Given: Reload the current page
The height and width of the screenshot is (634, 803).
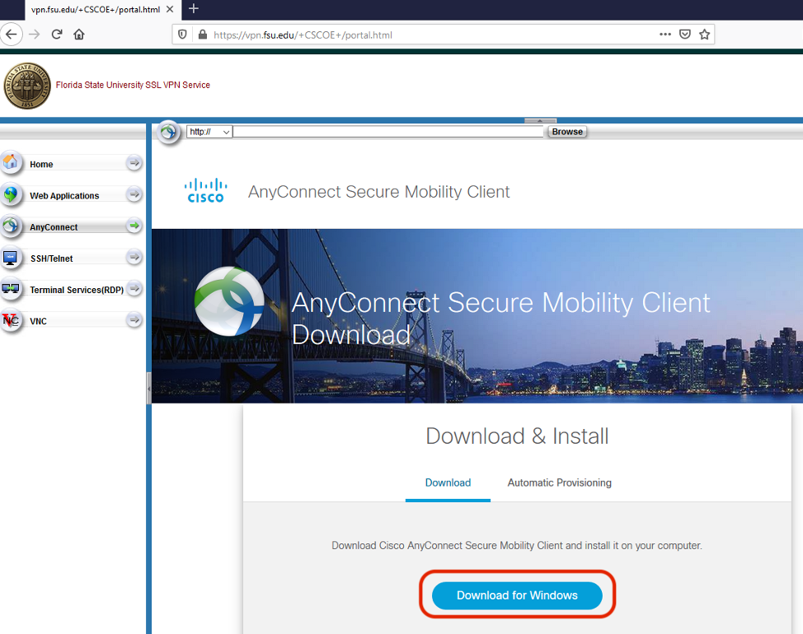Looking at the screenshot, I should [x=57, y=35].
